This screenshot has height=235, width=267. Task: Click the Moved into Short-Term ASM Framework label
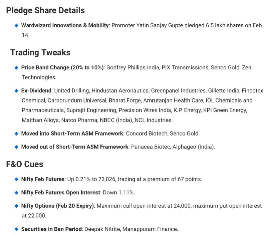tap(72, 134)
